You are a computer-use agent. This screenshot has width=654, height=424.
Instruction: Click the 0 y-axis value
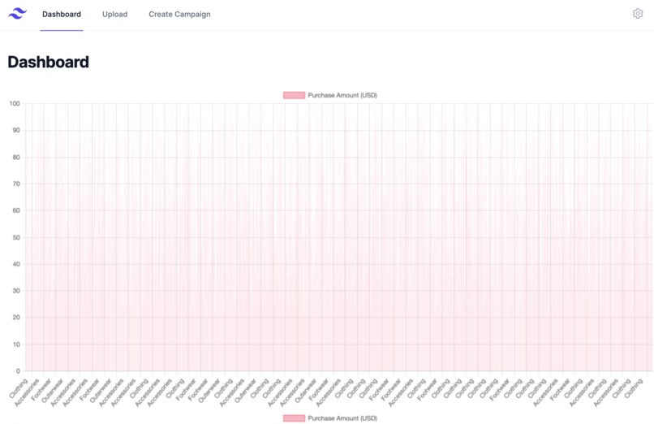point(18,371)
